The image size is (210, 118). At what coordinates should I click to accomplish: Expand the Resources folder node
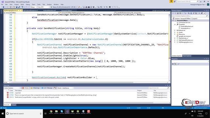pos(175,34)
